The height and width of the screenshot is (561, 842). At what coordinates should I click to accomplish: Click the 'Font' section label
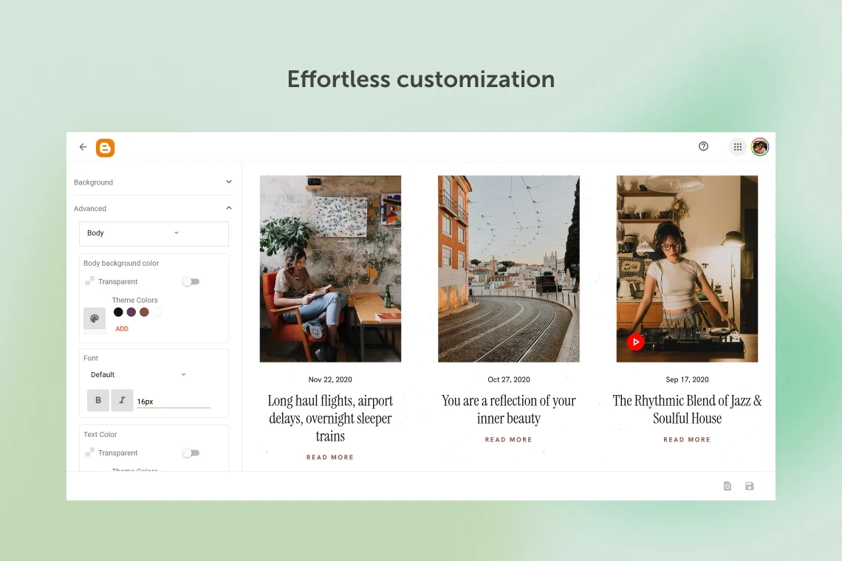91,358
